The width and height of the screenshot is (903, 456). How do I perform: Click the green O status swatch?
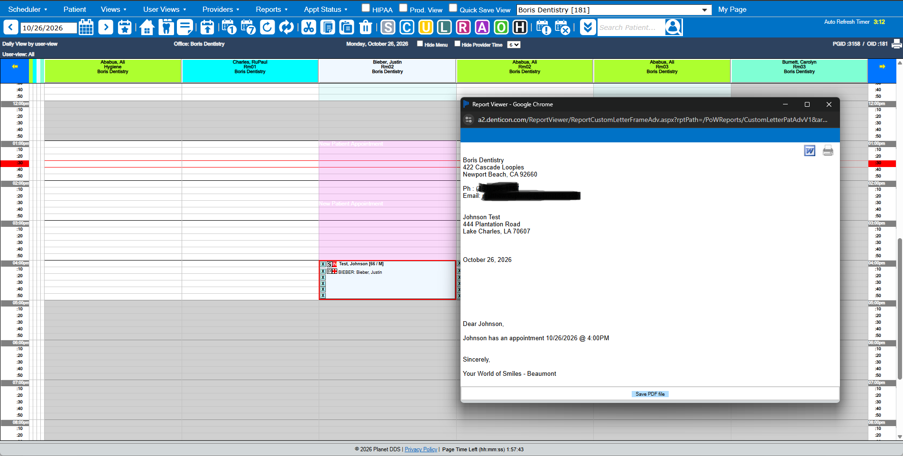click(x=501, y=28)
